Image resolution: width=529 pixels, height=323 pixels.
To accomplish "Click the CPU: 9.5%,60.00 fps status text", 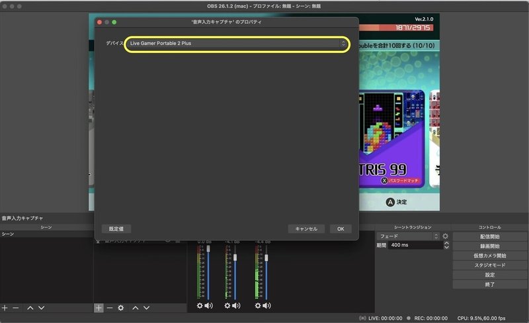I will pyautogui.click(x=481, y=318).
